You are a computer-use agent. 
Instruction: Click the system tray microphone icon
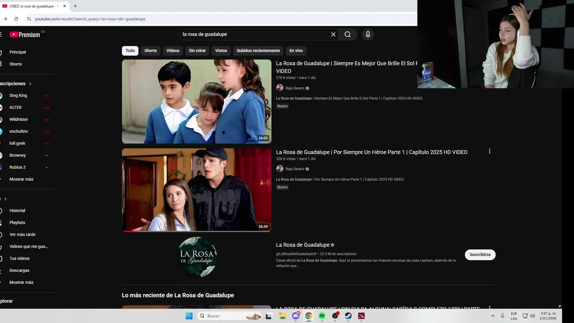[502, 316]
